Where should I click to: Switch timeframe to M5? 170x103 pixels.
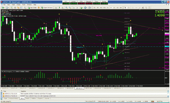[98, 8]
